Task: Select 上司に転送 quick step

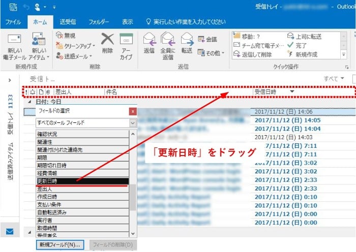Action: pyautogui.click(x=304, y=37)
